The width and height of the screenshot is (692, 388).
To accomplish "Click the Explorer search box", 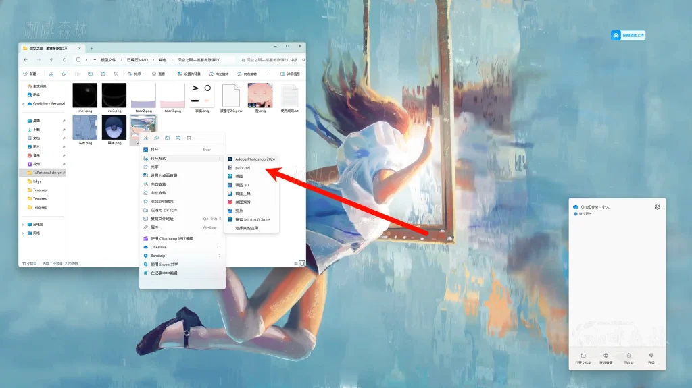I will pos(272,60).
